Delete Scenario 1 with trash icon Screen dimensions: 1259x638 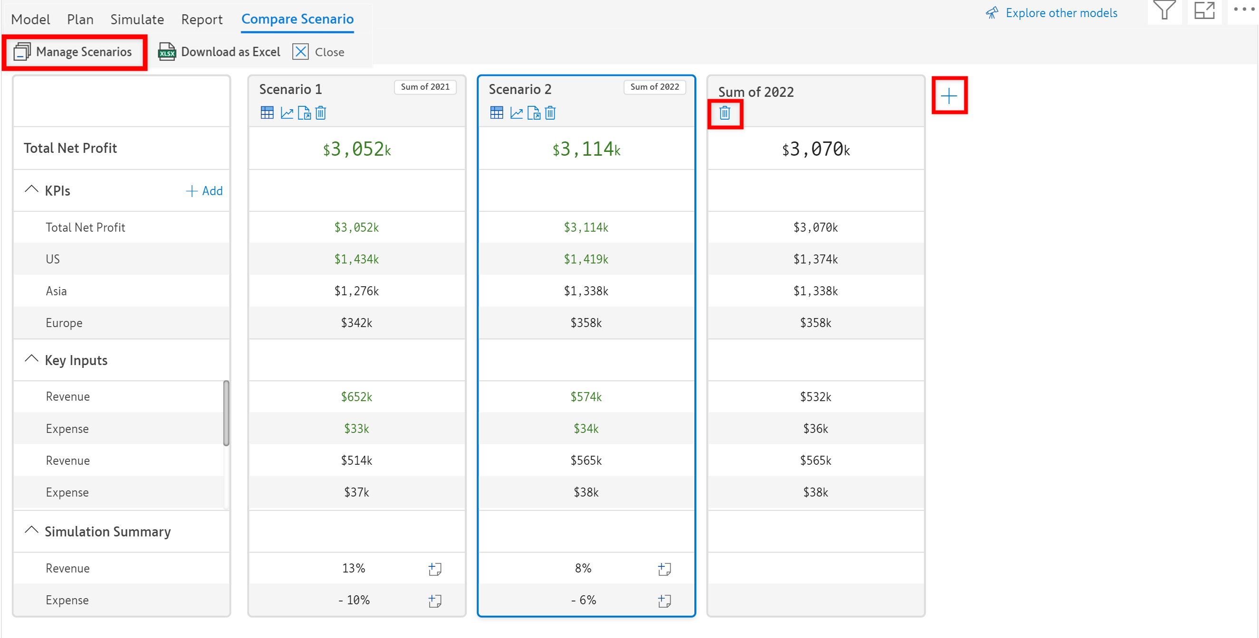coord(321,113)
